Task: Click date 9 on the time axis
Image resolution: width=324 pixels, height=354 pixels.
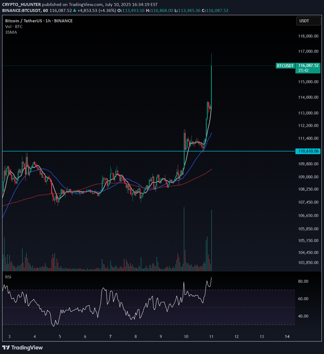Action: click(x=161, y=337)
